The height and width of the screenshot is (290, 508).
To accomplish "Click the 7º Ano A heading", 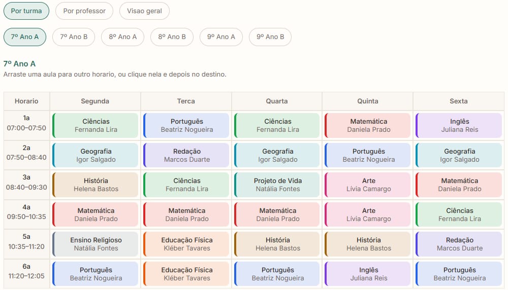I will (19, 64).
